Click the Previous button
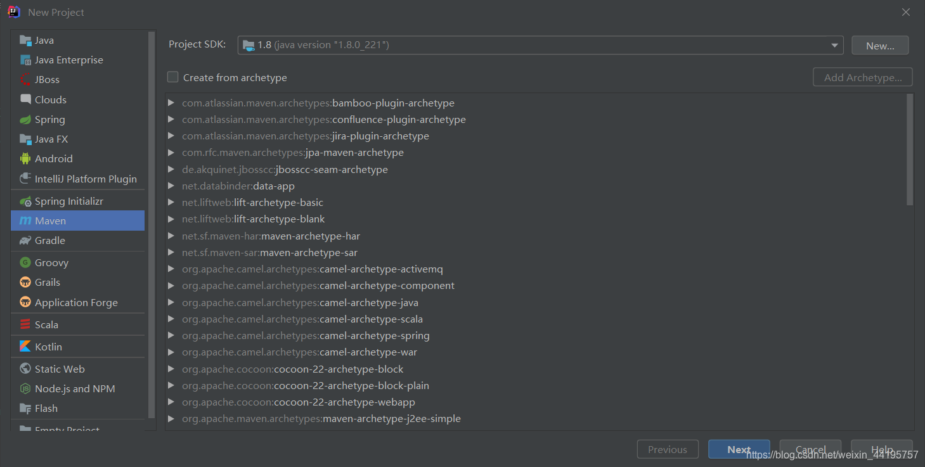 668,449
